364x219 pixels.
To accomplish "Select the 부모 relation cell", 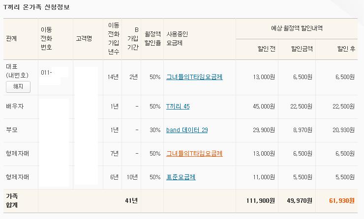I will coord(11,130).
